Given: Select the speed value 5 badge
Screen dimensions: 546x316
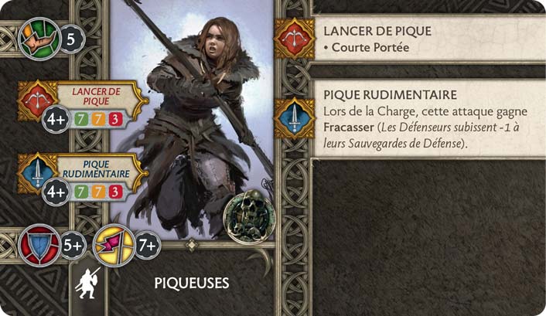Looking at the screenshot, I should click(72, 39).
